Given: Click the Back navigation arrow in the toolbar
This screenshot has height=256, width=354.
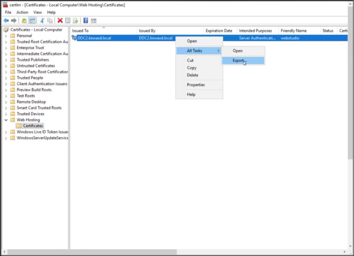Looking at the screenshot, I should coord(6,20).
